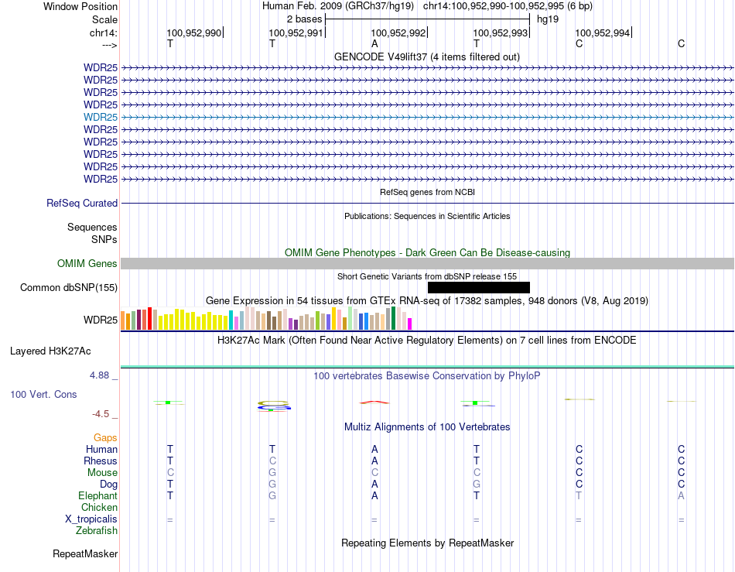Click the Window Position track label

[80, 6]
